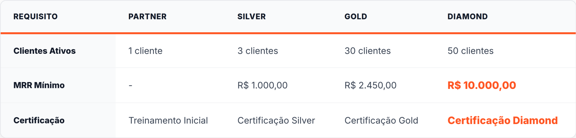The height and width of the screenshot is (138, 576).
Task: Click the REQUISITO column header
Action: pyautogui.click(x=35, y=16)
